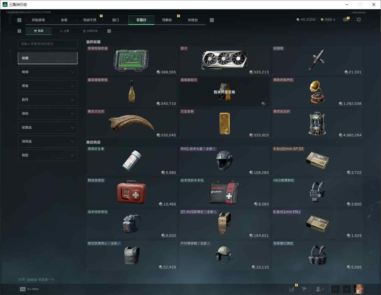
Task: Expand the 消耗品 category
Action: pos(48,141)
